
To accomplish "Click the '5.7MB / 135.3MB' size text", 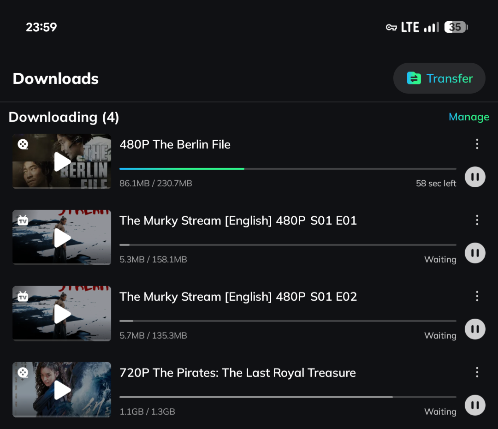I will [x=153, y=335].
